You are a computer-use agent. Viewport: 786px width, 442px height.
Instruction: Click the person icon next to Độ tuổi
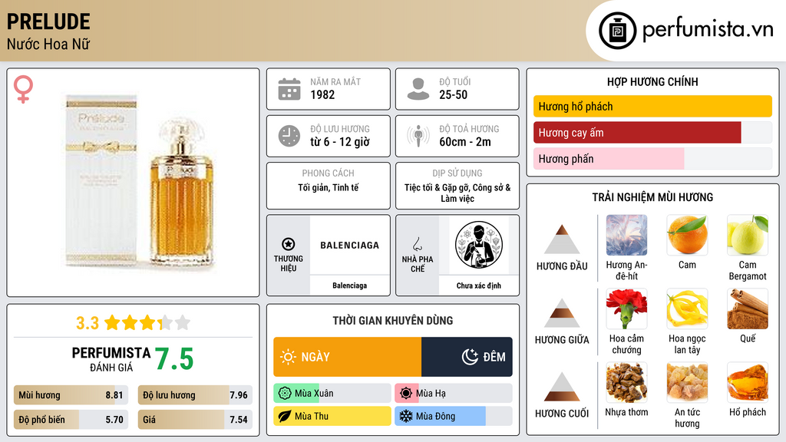click(x=418, y=89)
